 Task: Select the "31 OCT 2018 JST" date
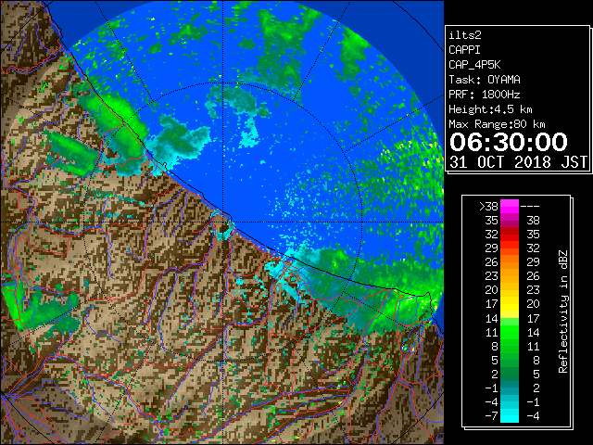[518, 162]
